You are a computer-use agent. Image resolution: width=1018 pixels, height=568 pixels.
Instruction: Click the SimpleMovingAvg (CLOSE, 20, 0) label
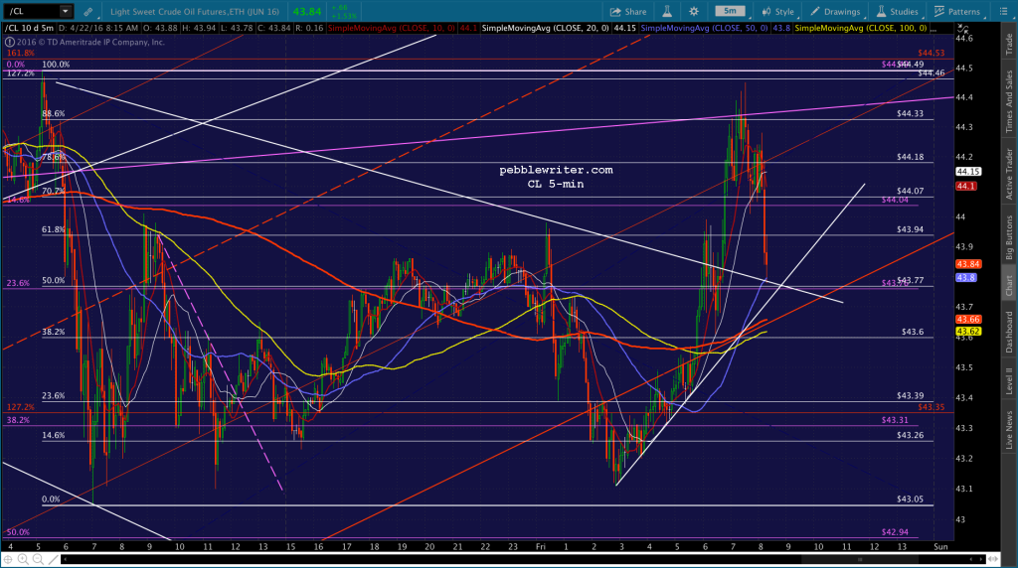546,29
